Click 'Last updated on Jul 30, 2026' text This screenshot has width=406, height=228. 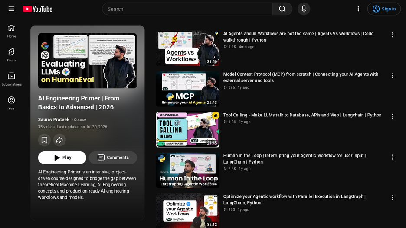pyautogui.click(x=82, y=127)
